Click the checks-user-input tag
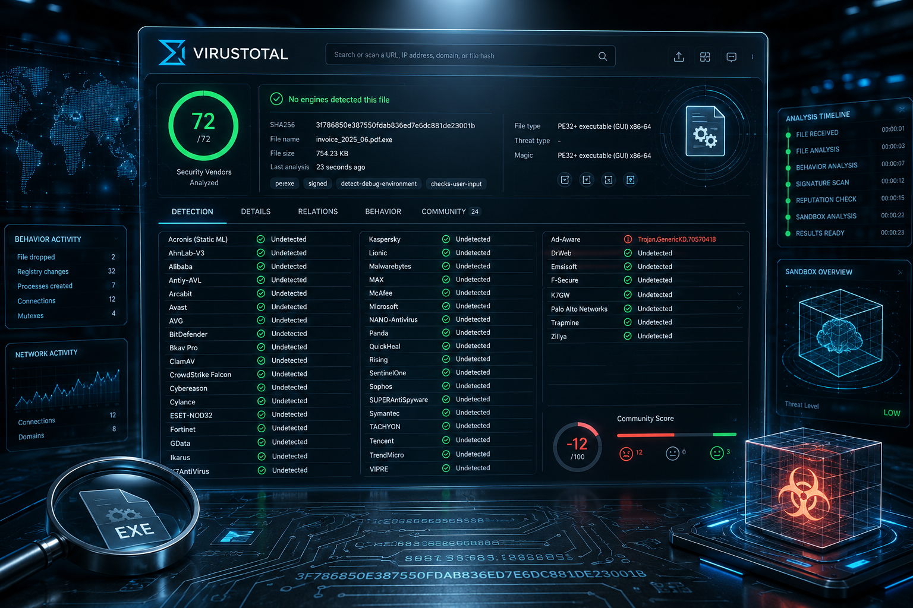Screen dimensions: 913x608 [456, 184]
